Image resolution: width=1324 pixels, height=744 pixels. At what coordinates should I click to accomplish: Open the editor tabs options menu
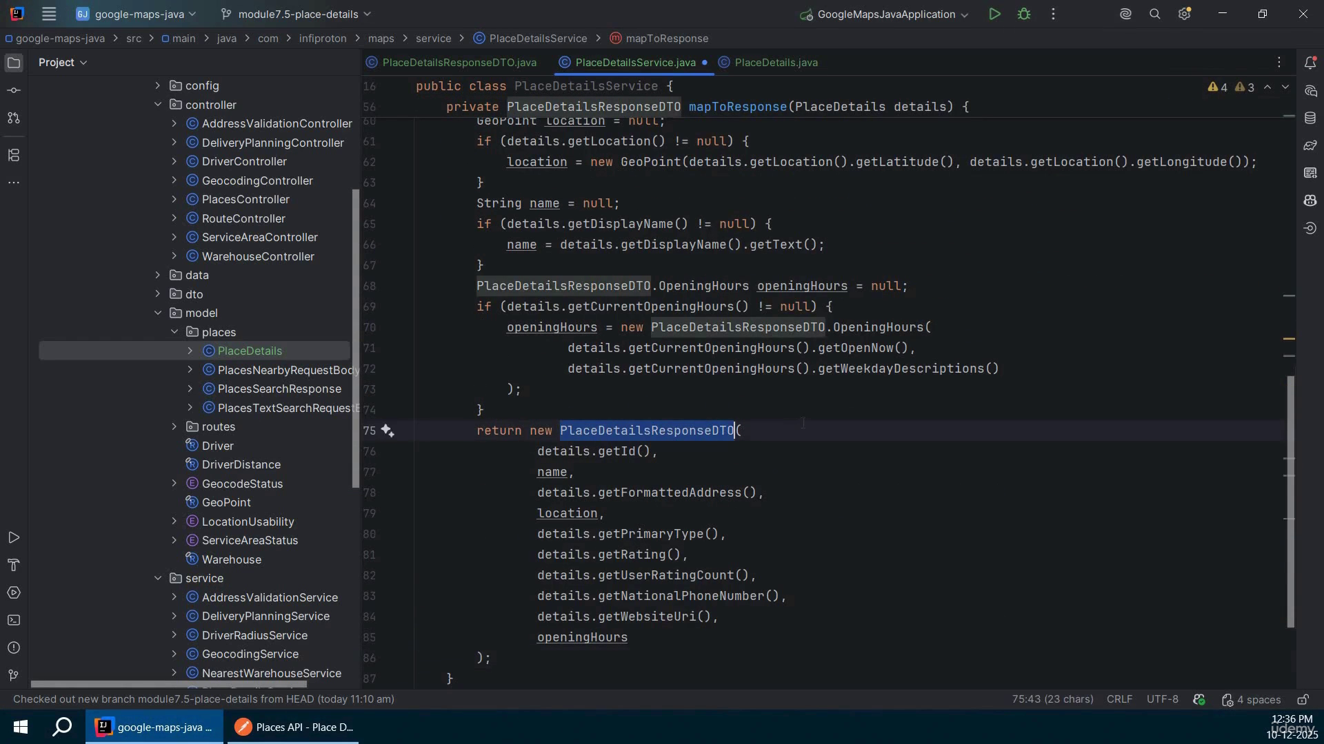pos(1279,63)
